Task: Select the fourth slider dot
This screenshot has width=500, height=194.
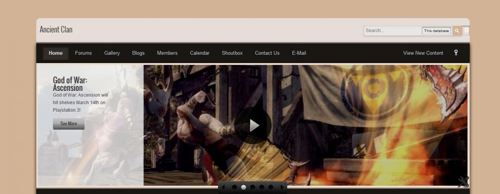Action: click(x=262, y=187)
